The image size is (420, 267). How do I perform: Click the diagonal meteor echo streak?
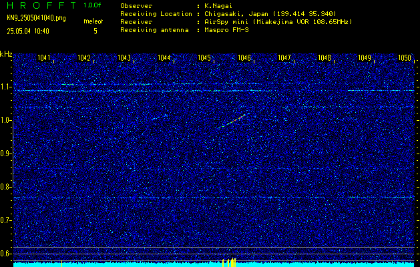coord(234,121)
